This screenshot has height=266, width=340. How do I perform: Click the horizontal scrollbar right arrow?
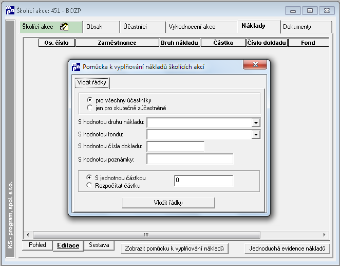(x=325, y=235)
